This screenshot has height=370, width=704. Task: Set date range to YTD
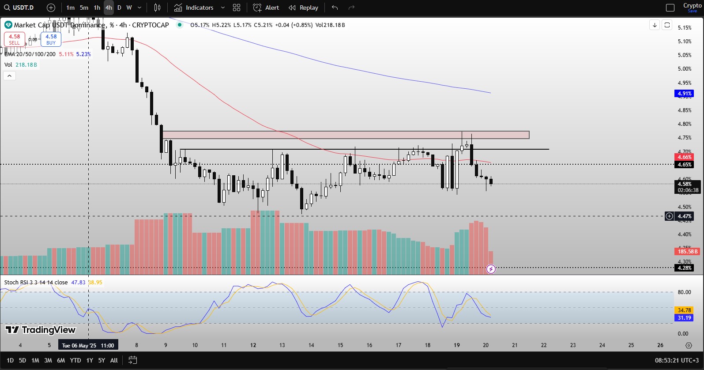(75, 360)
